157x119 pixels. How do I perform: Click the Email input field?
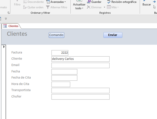pyautogui.click(x=80, y=65)
